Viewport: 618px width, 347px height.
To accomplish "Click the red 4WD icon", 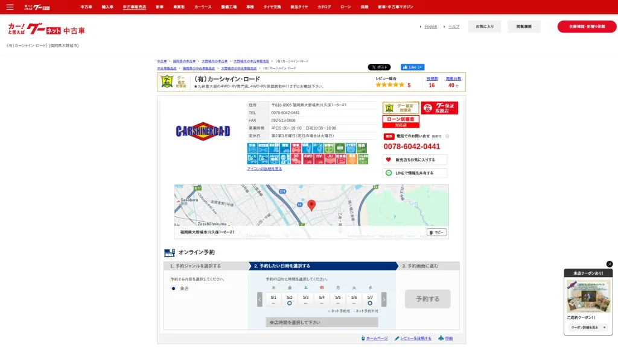I will [308, 159].
